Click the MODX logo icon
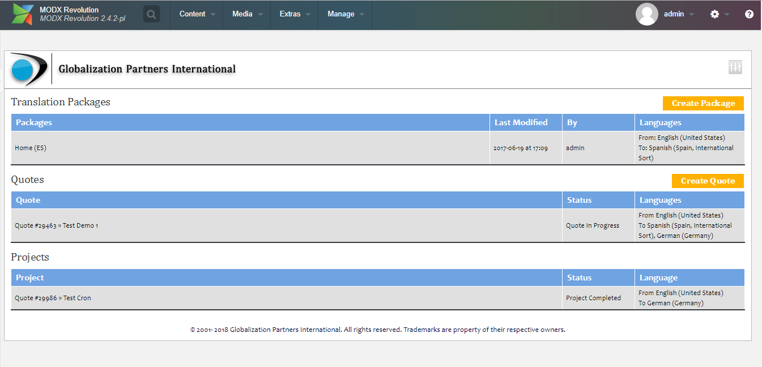The height and width of the screenshot is (367, 762). click(23, 14)
